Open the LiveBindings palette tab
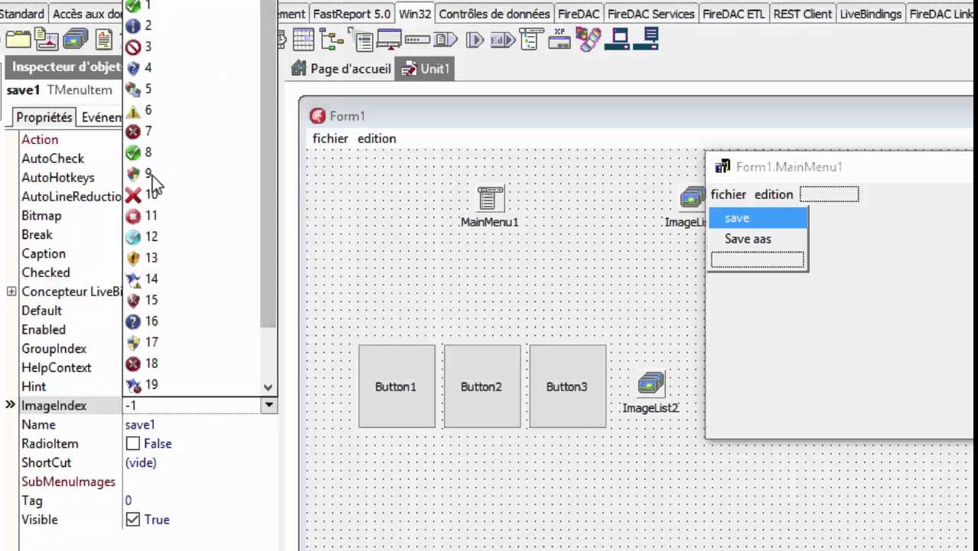The width and height of the screenshot is (978, 551). point(871,14)
